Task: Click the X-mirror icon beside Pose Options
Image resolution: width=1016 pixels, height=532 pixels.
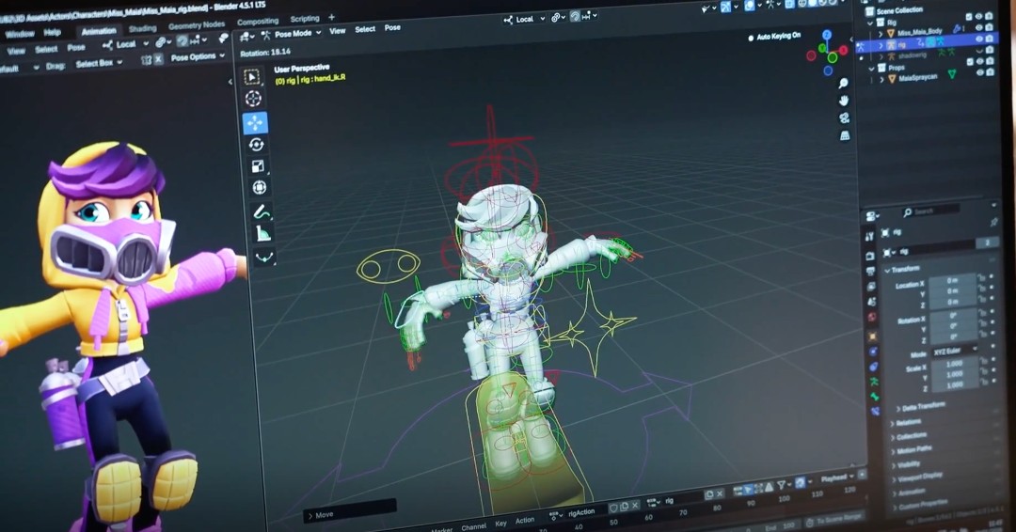Action: 159,59
